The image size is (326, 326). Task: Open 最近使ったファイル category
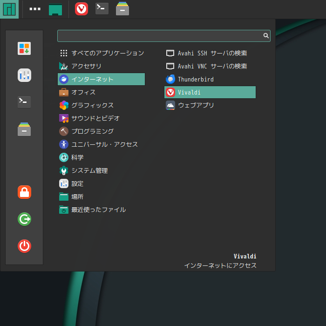click(x=101, y=210)
